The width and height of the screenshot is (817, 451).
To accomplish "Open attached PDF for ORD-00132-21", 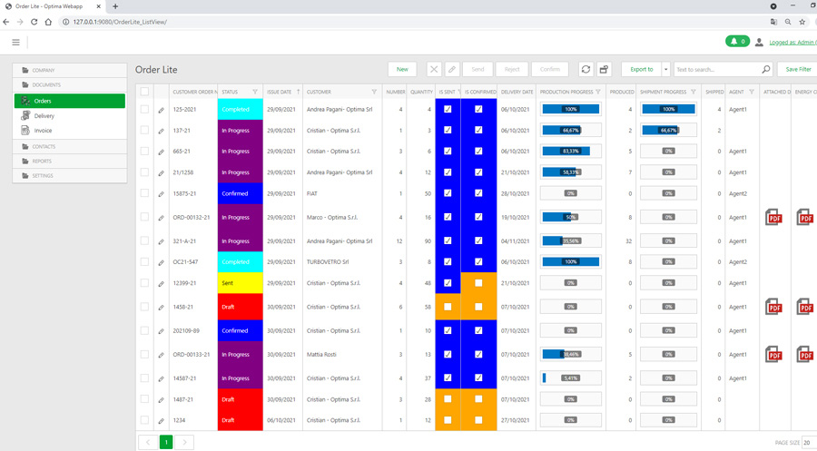I will (773, 217).
